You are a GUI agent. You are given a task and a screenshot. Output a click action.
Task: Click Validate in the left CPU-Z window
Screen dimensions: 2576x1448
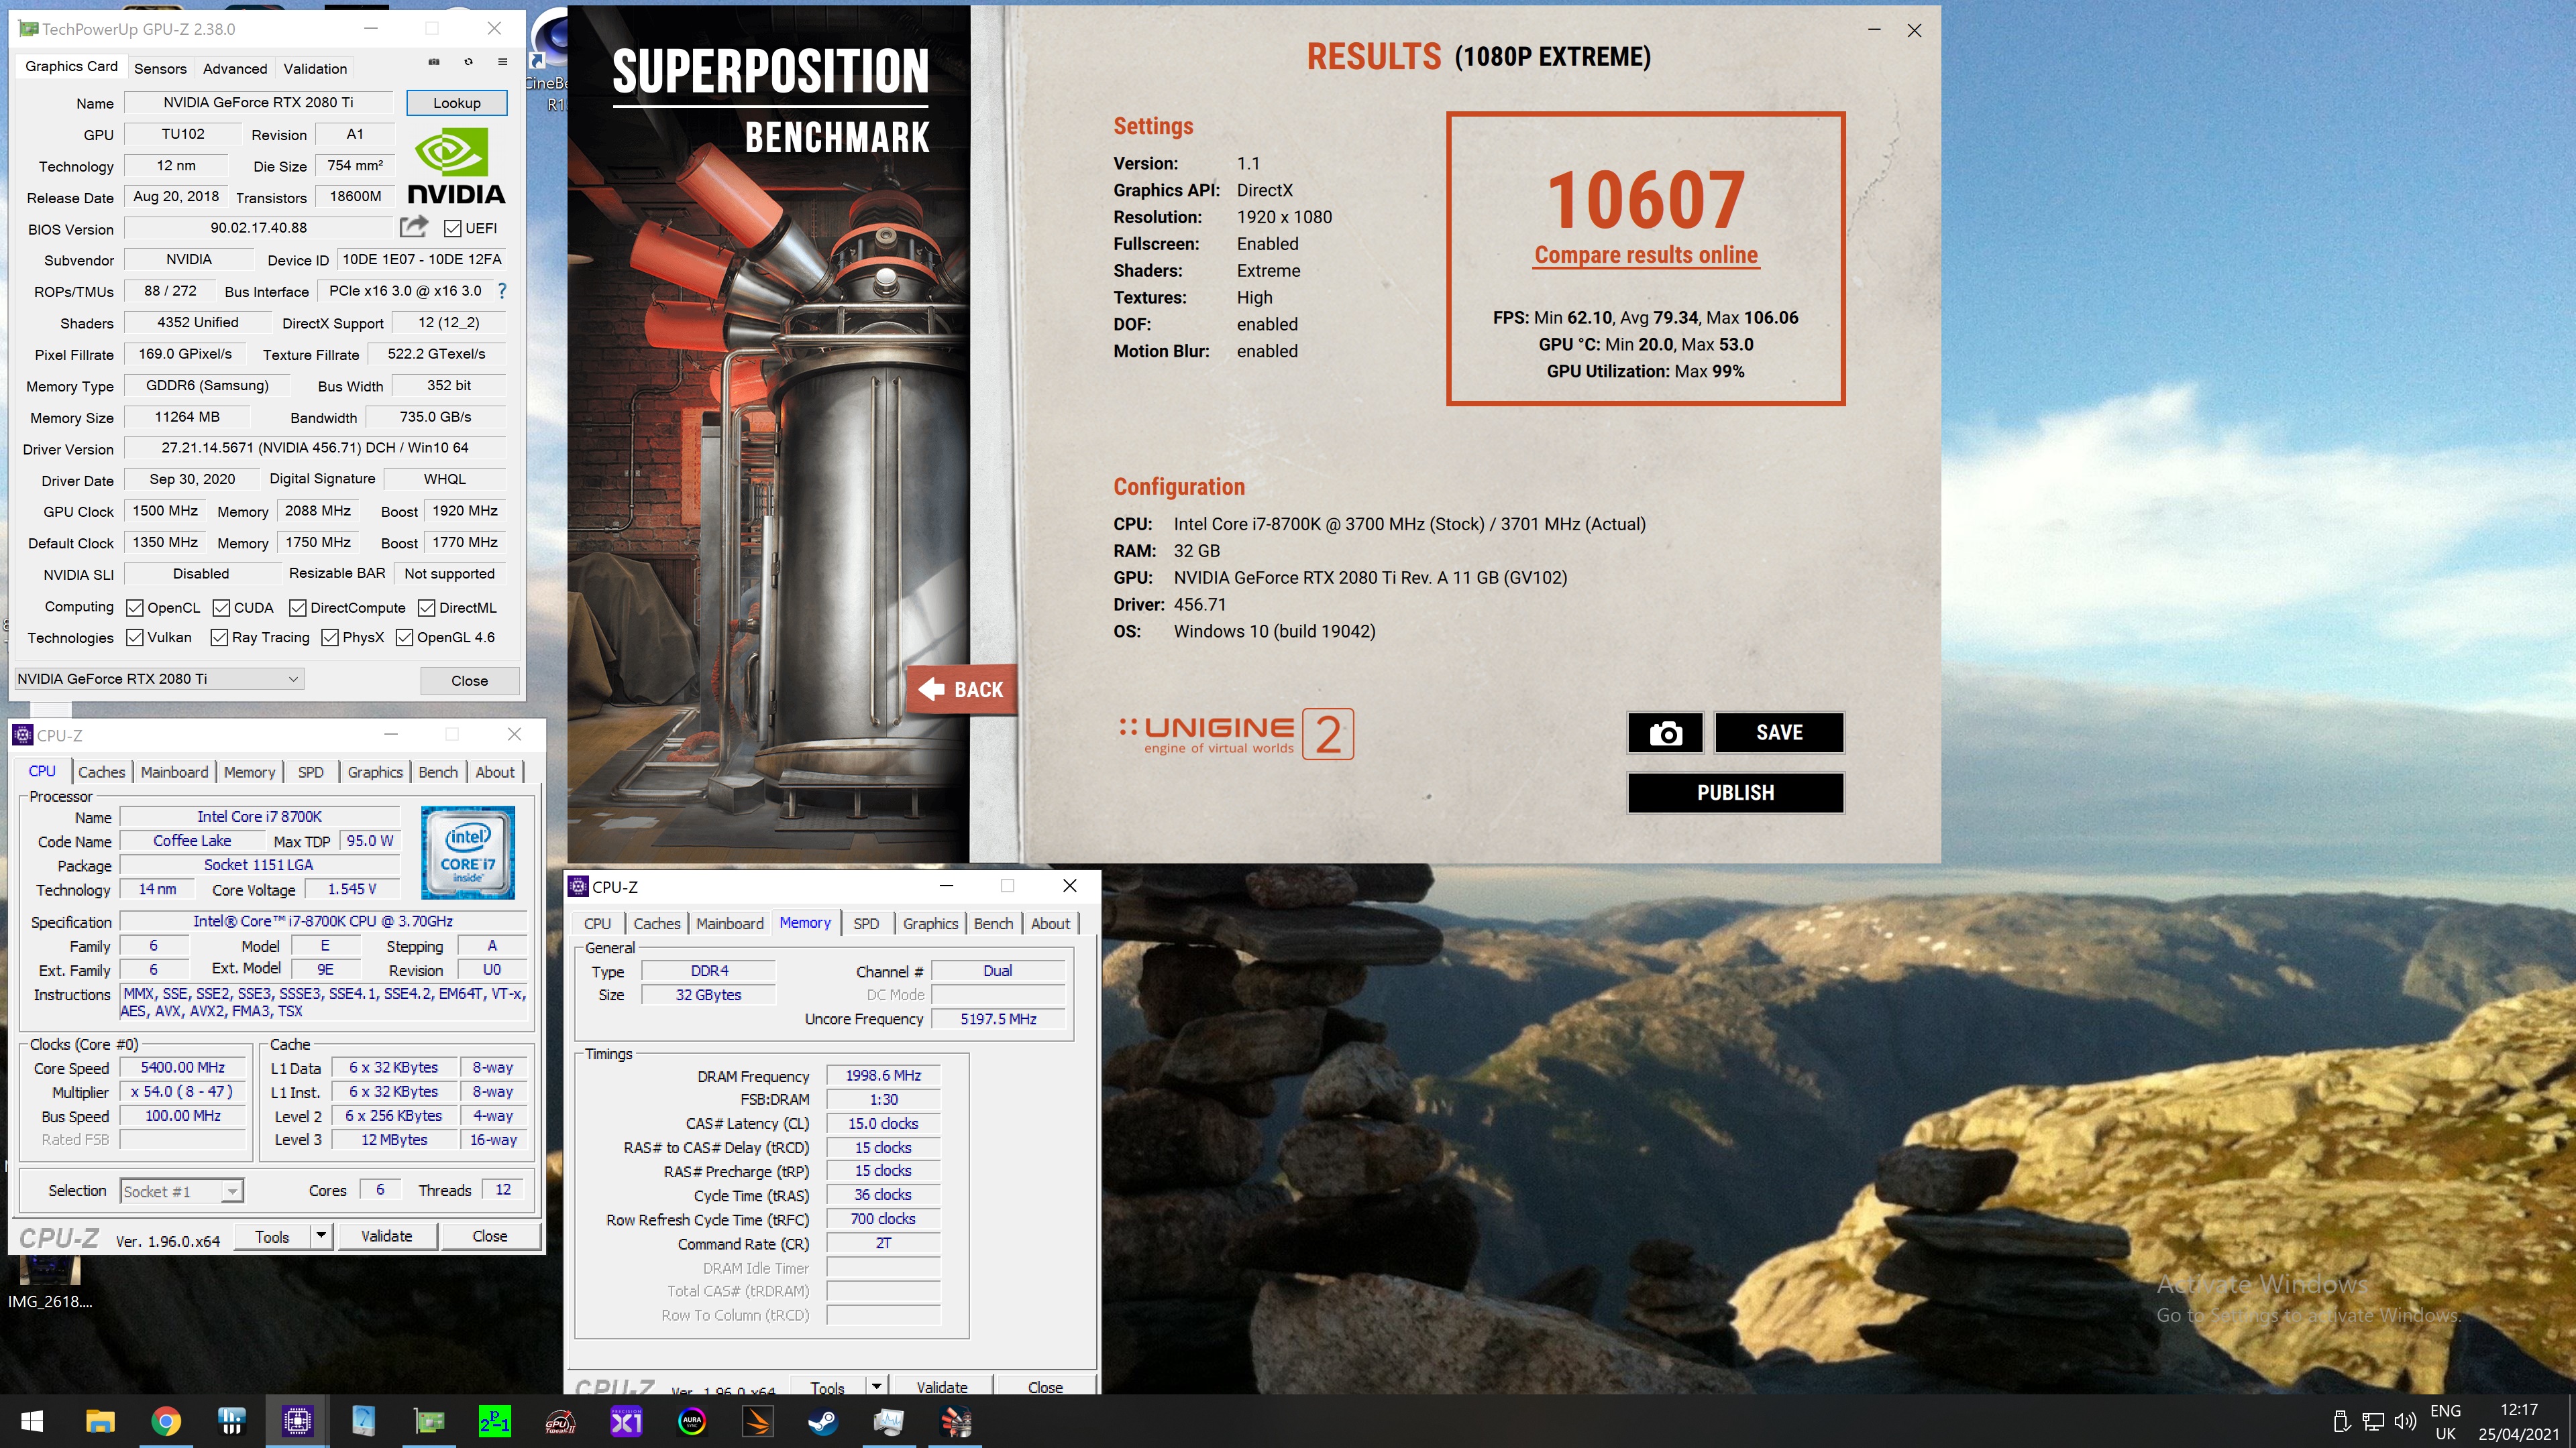pos(386,1236)
